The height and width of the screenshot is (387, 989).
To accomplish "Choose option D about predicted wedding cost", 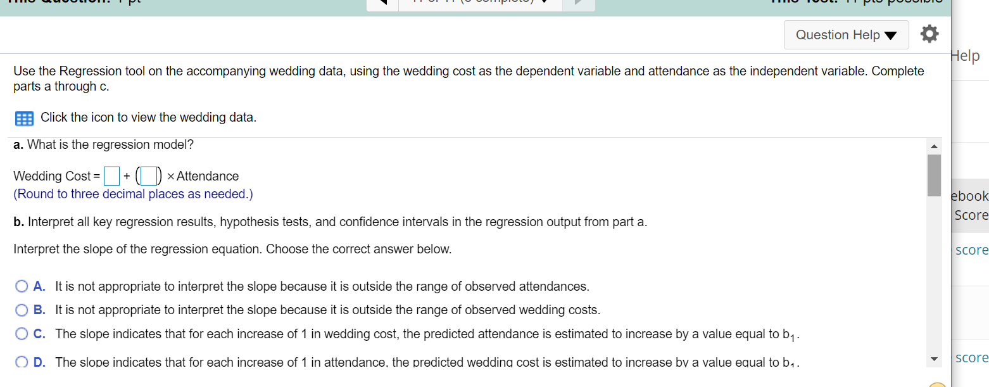I will pos(22,362).
